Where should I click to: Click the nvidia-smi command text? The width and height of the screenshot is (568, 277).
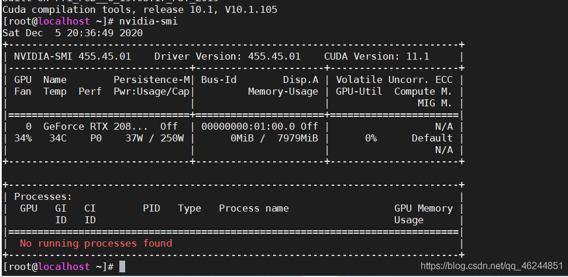point(149,22)
